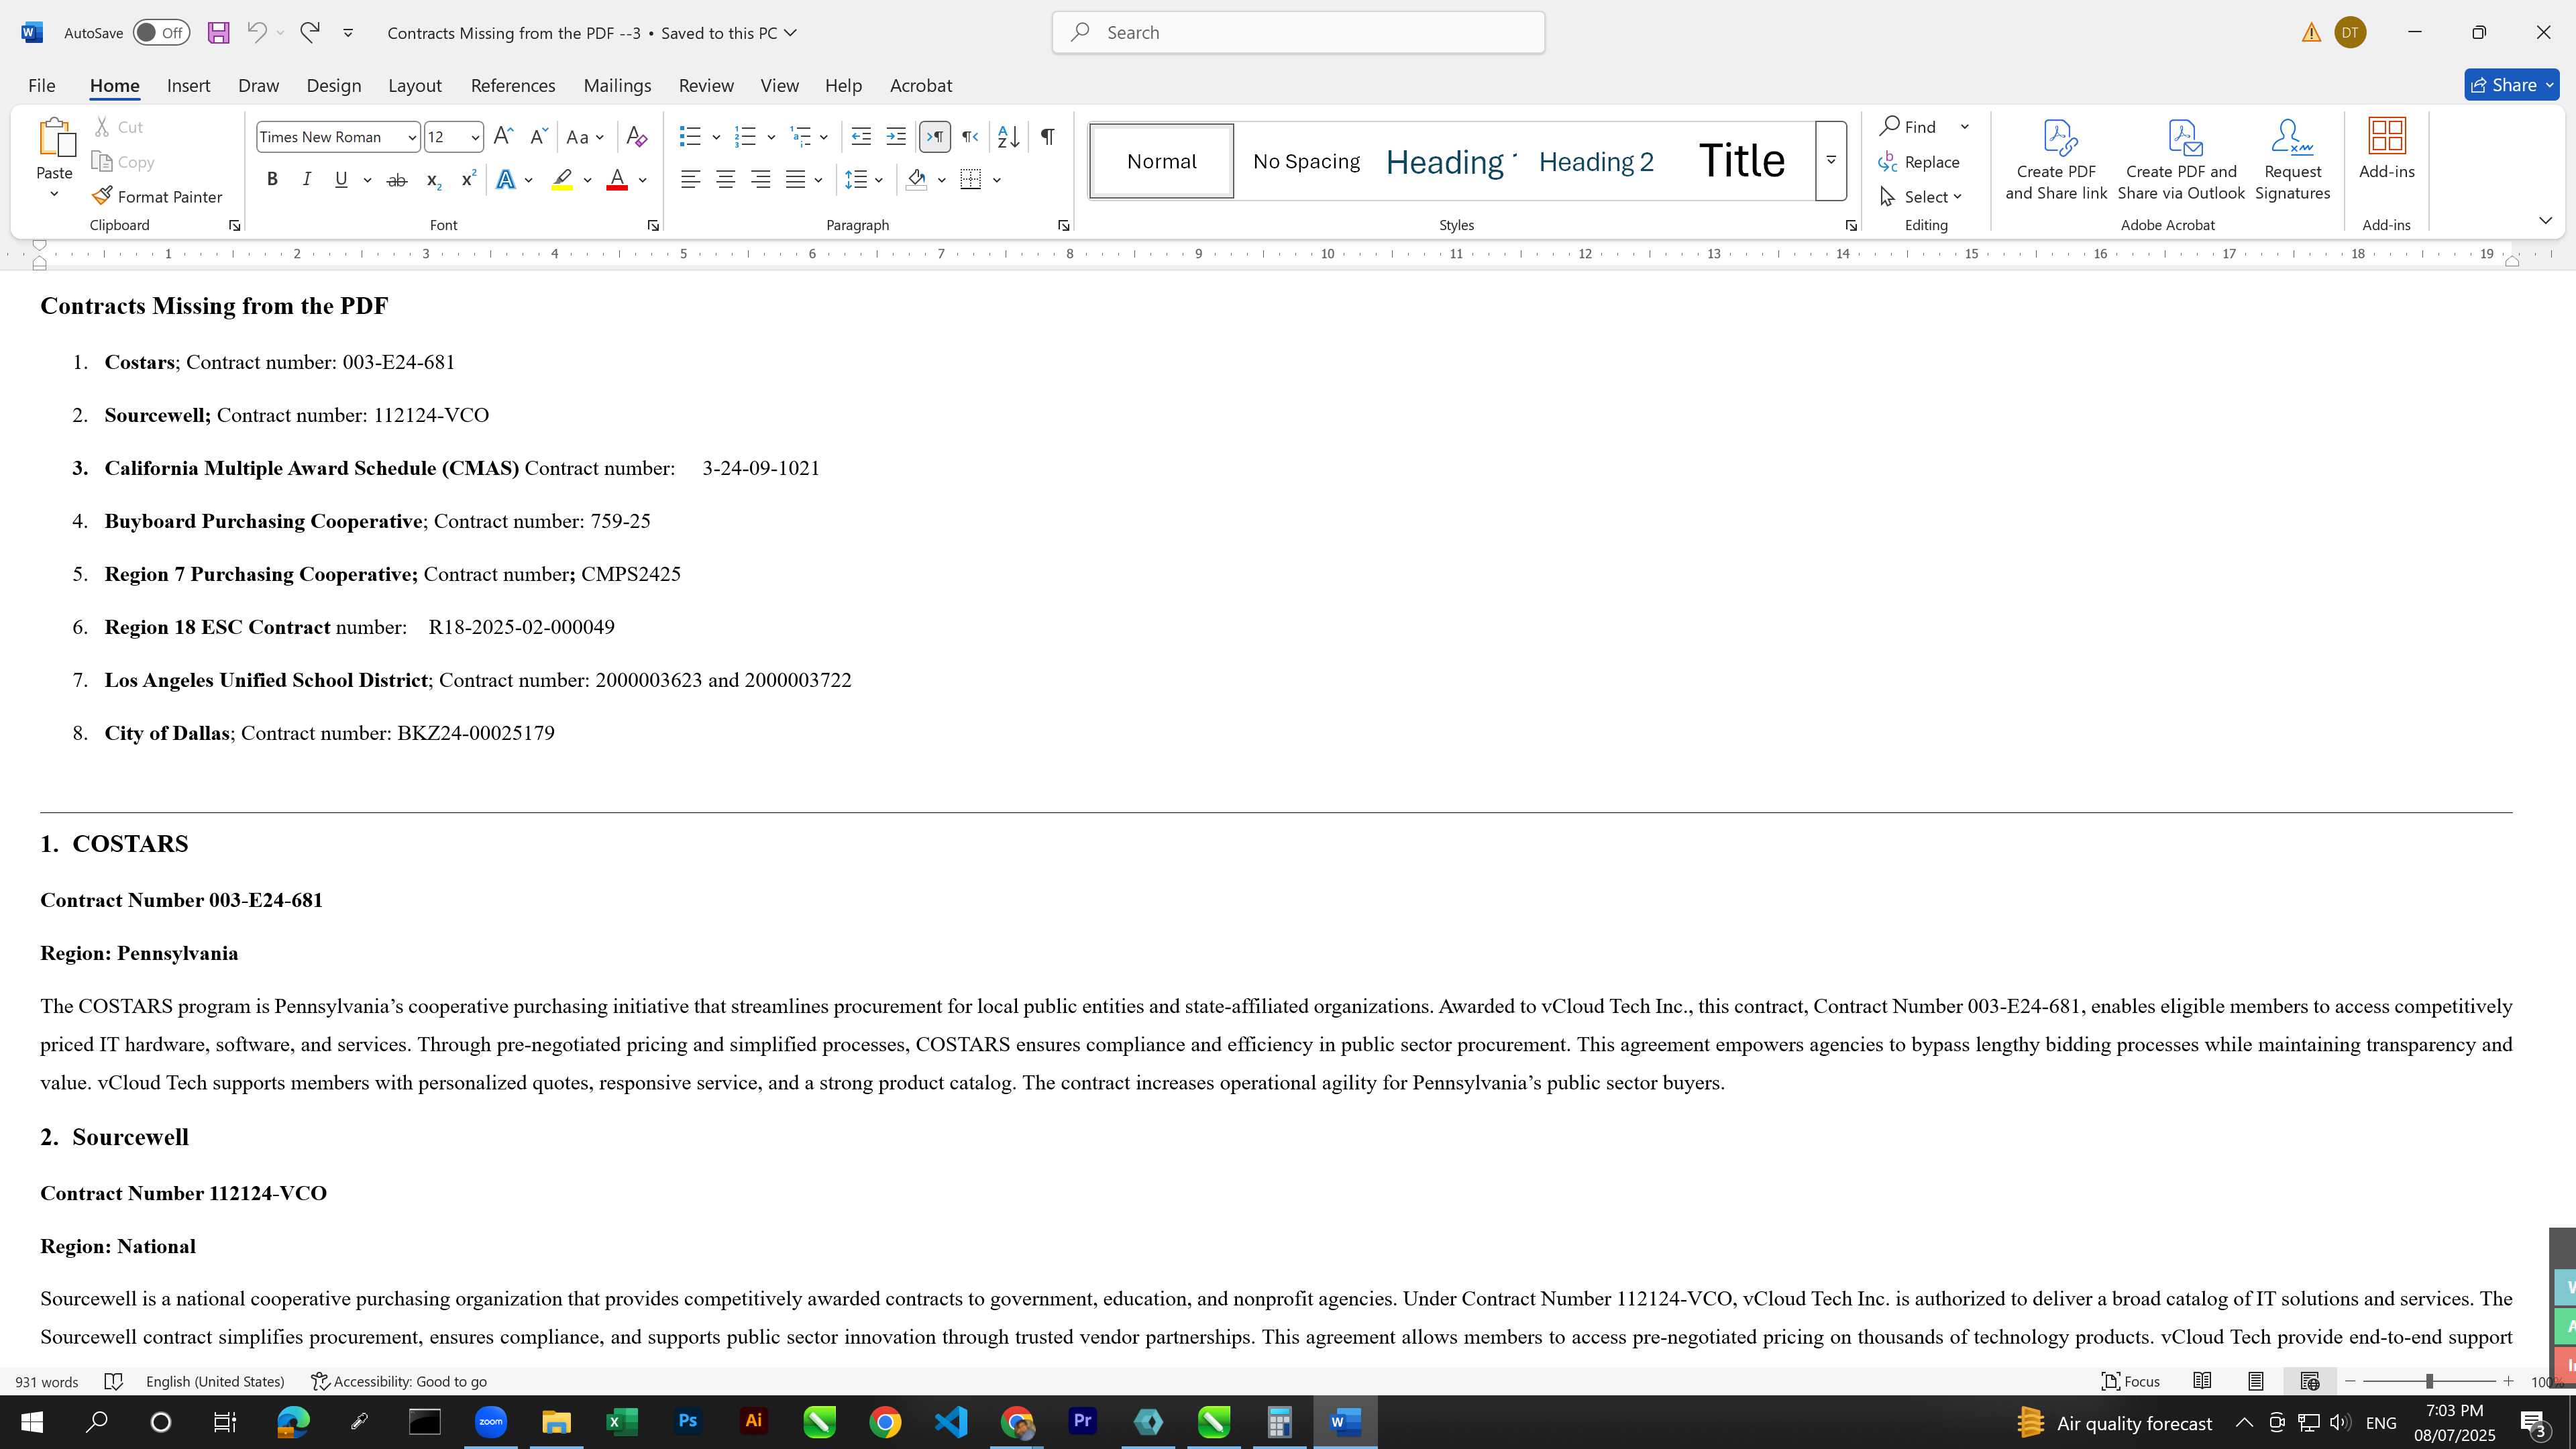The height and width of the screenshot is (1449, 2576).
Task: Open font name dropdown
Action: [x=411, y=137]
